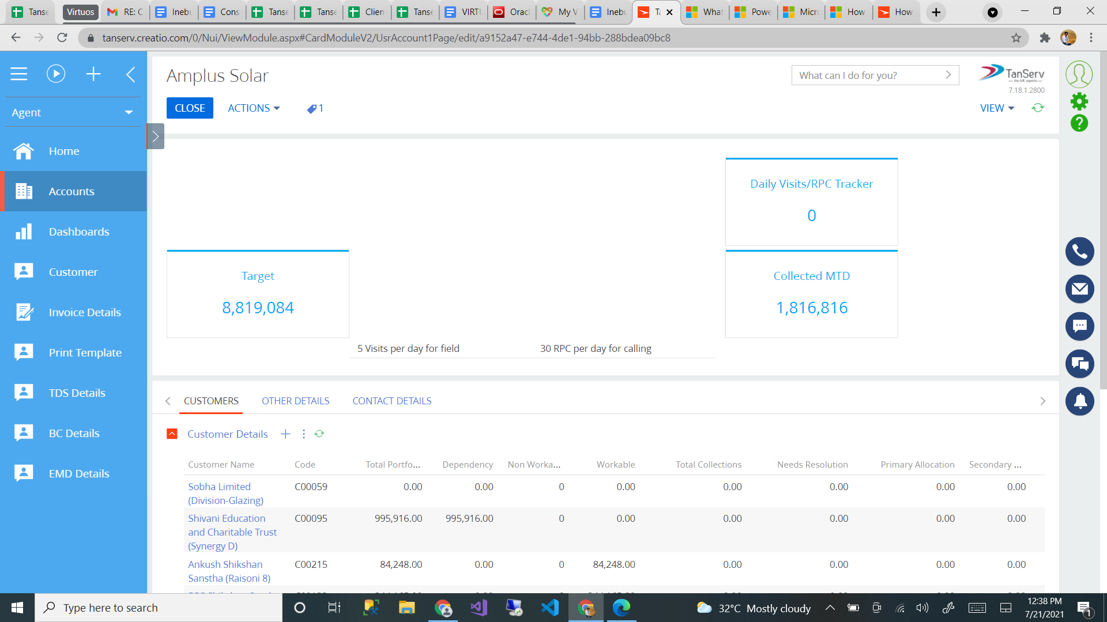Open a new browser tab
1107x622 pixels.
pyautogui.click(x=936, y=12)
